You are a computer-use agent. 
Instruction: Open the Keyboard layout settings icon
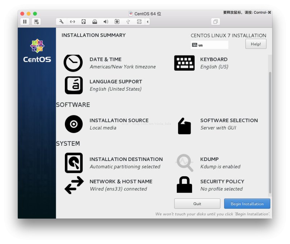point(184,63)
